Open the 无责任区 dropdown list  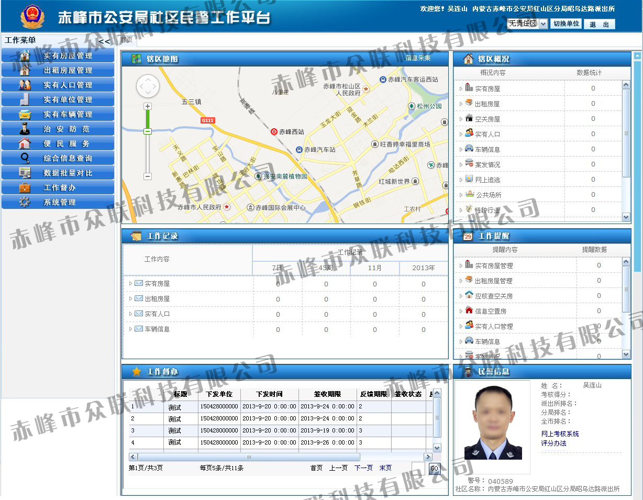point(543,24)
